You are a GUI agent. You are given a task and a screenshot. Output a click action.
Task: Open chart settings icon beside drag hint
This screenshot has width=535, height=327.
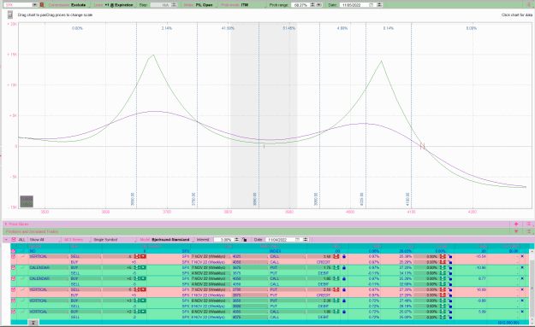(x=10, y=15)
